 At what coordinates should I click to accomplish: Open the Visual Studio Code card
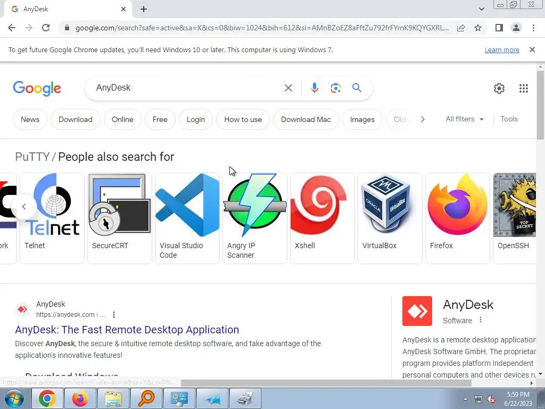[187, 218]
